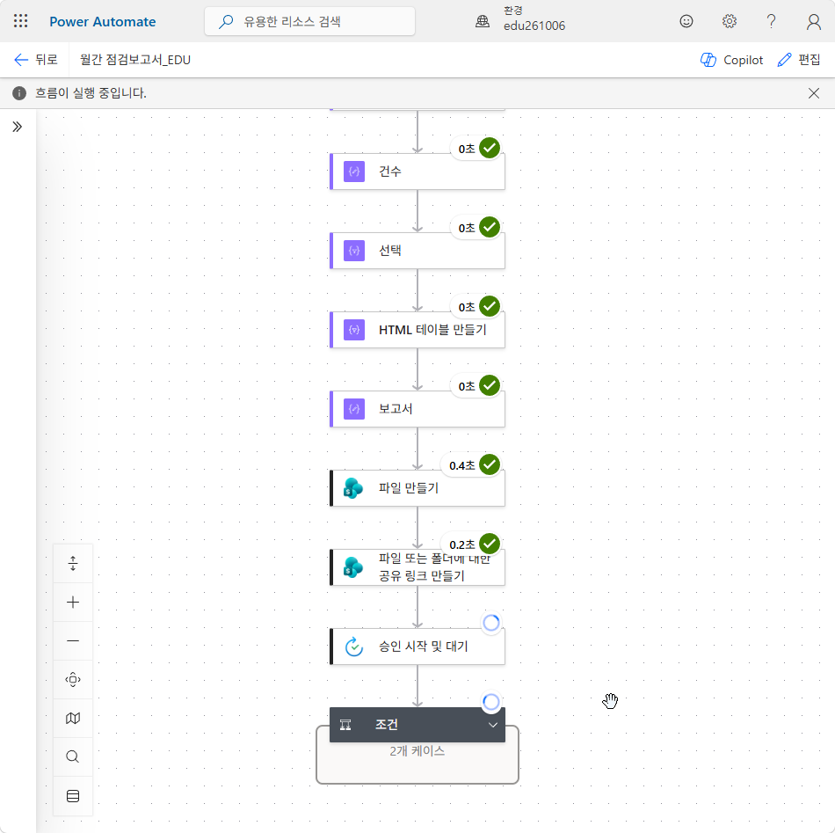Zoom out the canvas with minus
This screenshot has height=833, width=835.
pos(73,640)
